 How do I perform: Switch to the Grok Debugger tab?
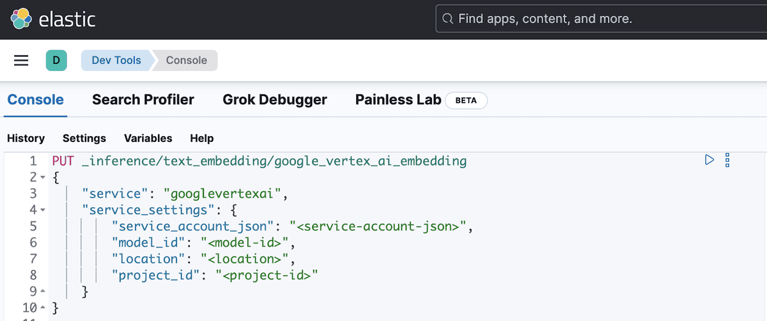pos(275,100)
